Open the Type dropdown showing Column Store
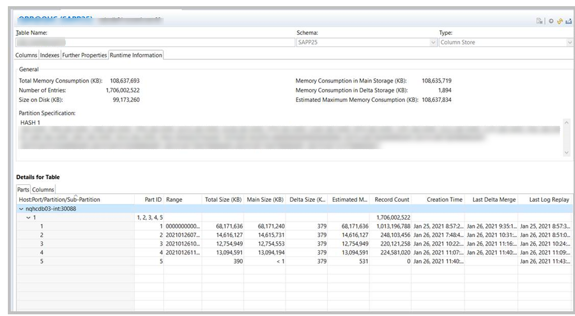 click(x=569, y=43)
